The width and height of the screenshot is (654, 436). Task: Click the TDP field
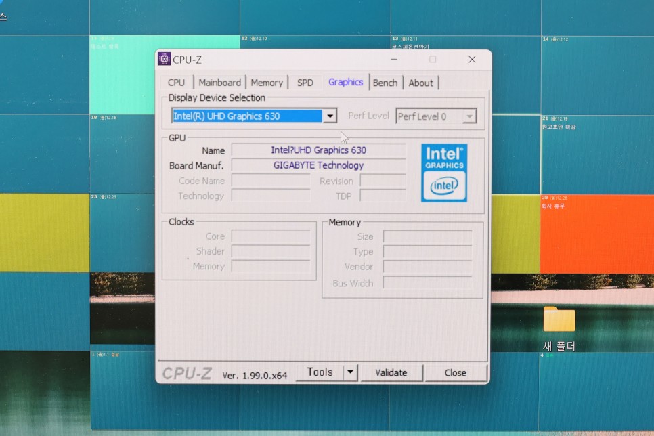[383, 196]
